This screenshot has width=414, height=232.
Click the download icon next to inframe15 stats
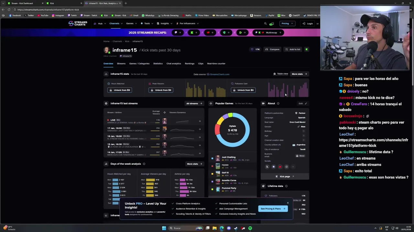pyautogui.click(x=106, y=74)
